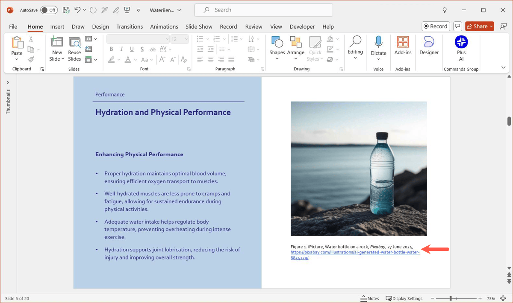This screenshot has width=513, height=303.
Task: Click the water bottle picture
Action: (x=359, y=169)
